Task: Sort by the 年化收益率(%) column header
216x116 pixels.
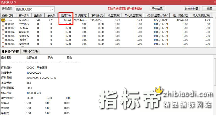Action: click(133, 15)
